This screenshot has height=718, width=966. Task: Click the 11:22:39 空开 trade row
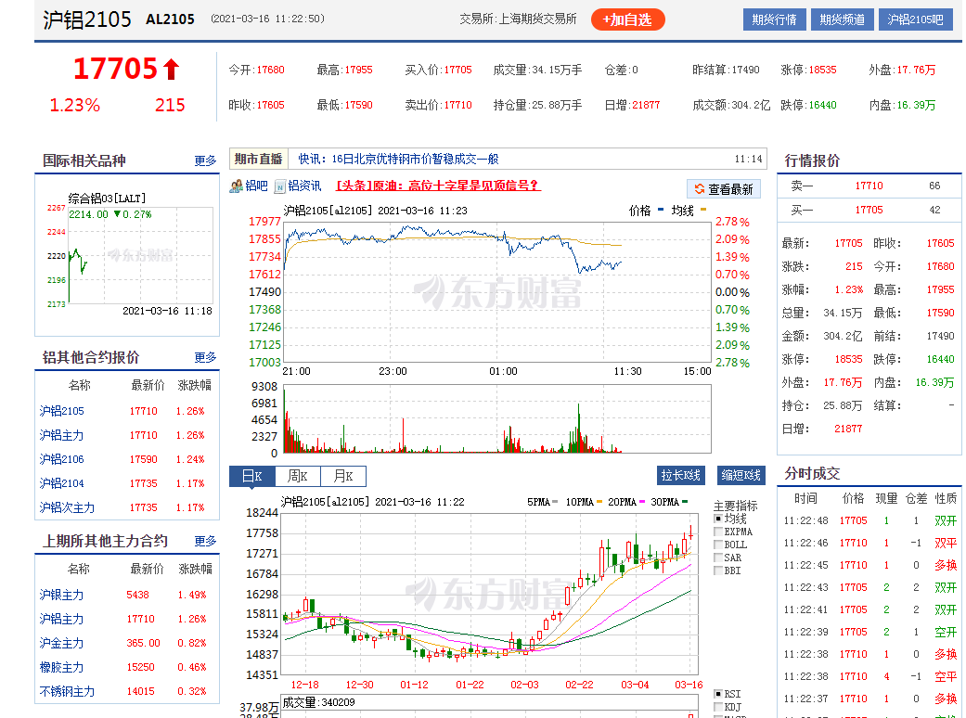tap(869, 633)
